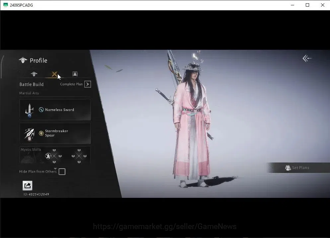Click bottom empty slot of first mystic wheel
This screenshot has height=238, width=330.
tap(54, 162)
